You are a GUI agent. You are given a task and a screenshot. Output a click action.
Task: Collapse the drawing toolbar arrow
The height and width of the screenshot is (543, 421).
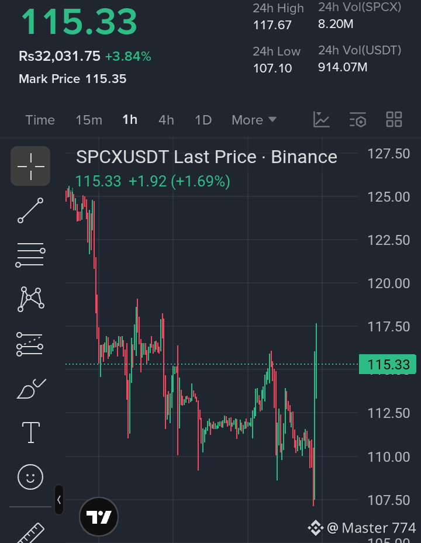coord(59,500)
